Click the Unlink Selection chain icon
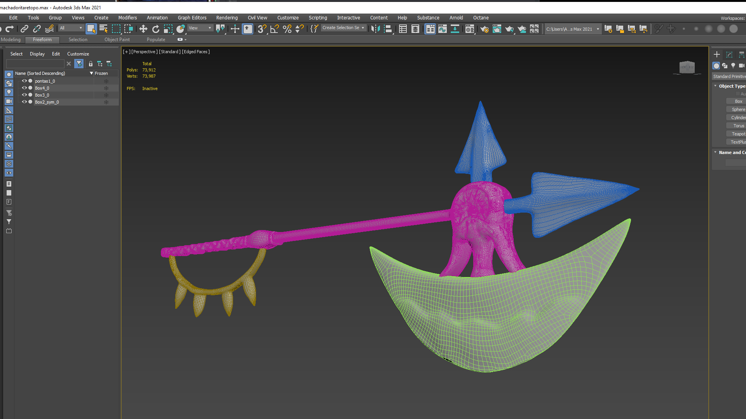Viewport: 746px width, 419px height. [37, 28]
